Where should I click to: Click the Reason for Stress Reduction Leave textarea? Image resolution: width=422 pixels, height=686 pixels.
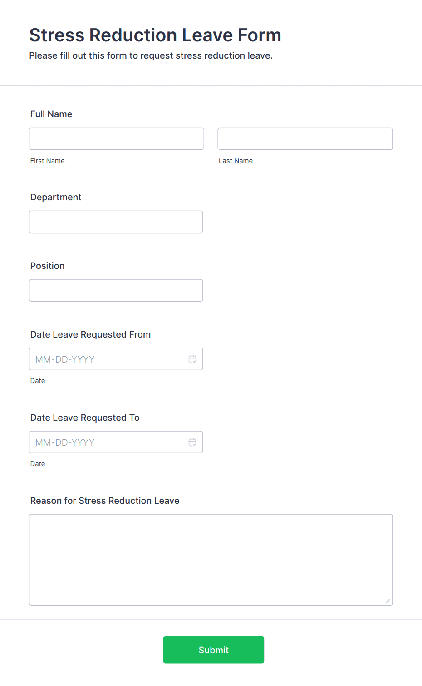pos(211,560)
